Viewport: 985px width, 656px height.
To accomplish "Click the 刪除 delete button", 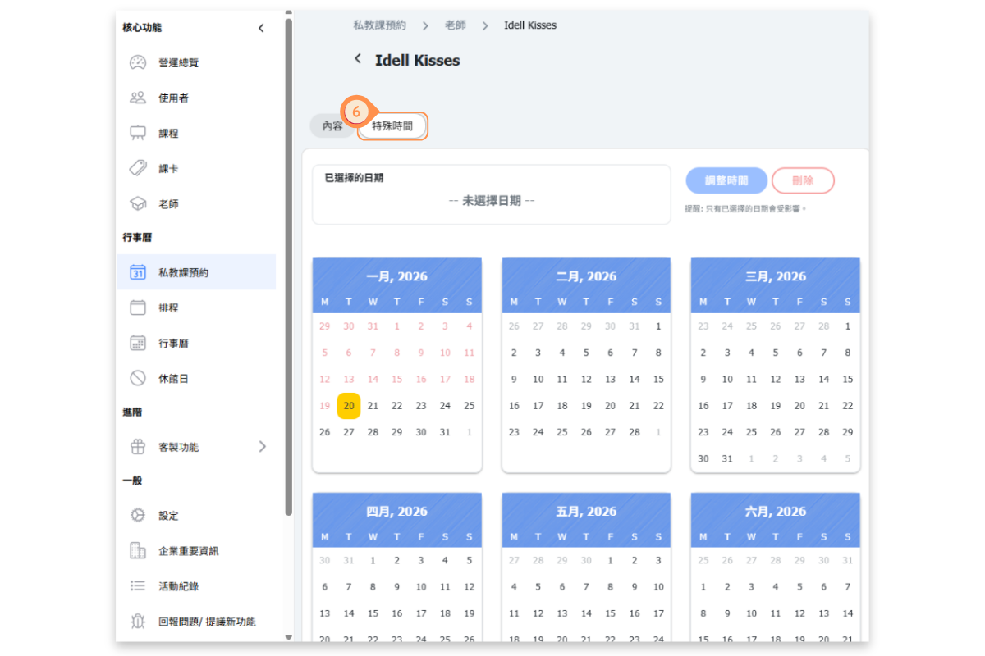I will 803,180.
